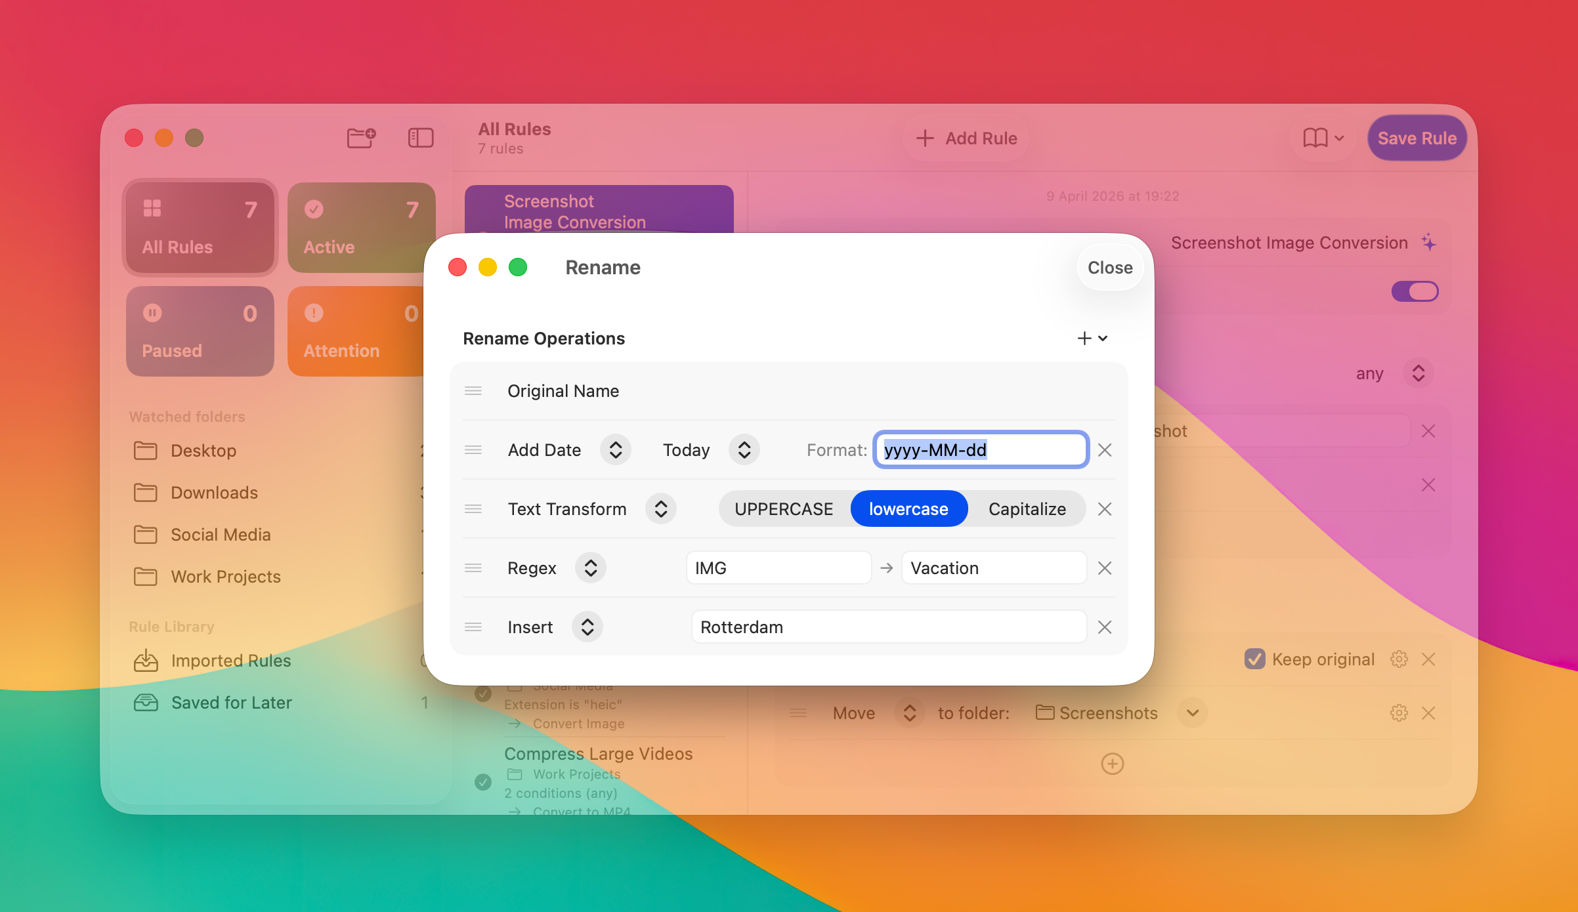Image resolution: width=1578 pixels, height=912 pixels.
Task: Open the Today date source dropdown
Action: (x=744, y=450)
